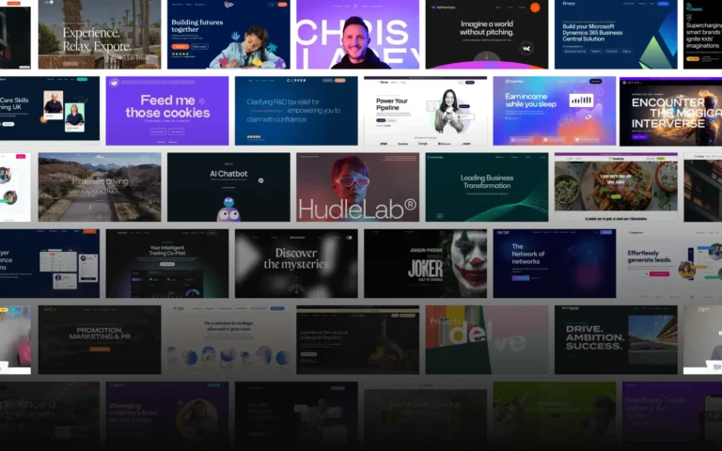Open 'The Network of networks' preview
722x451 pixels.
[x=555, y=264]
